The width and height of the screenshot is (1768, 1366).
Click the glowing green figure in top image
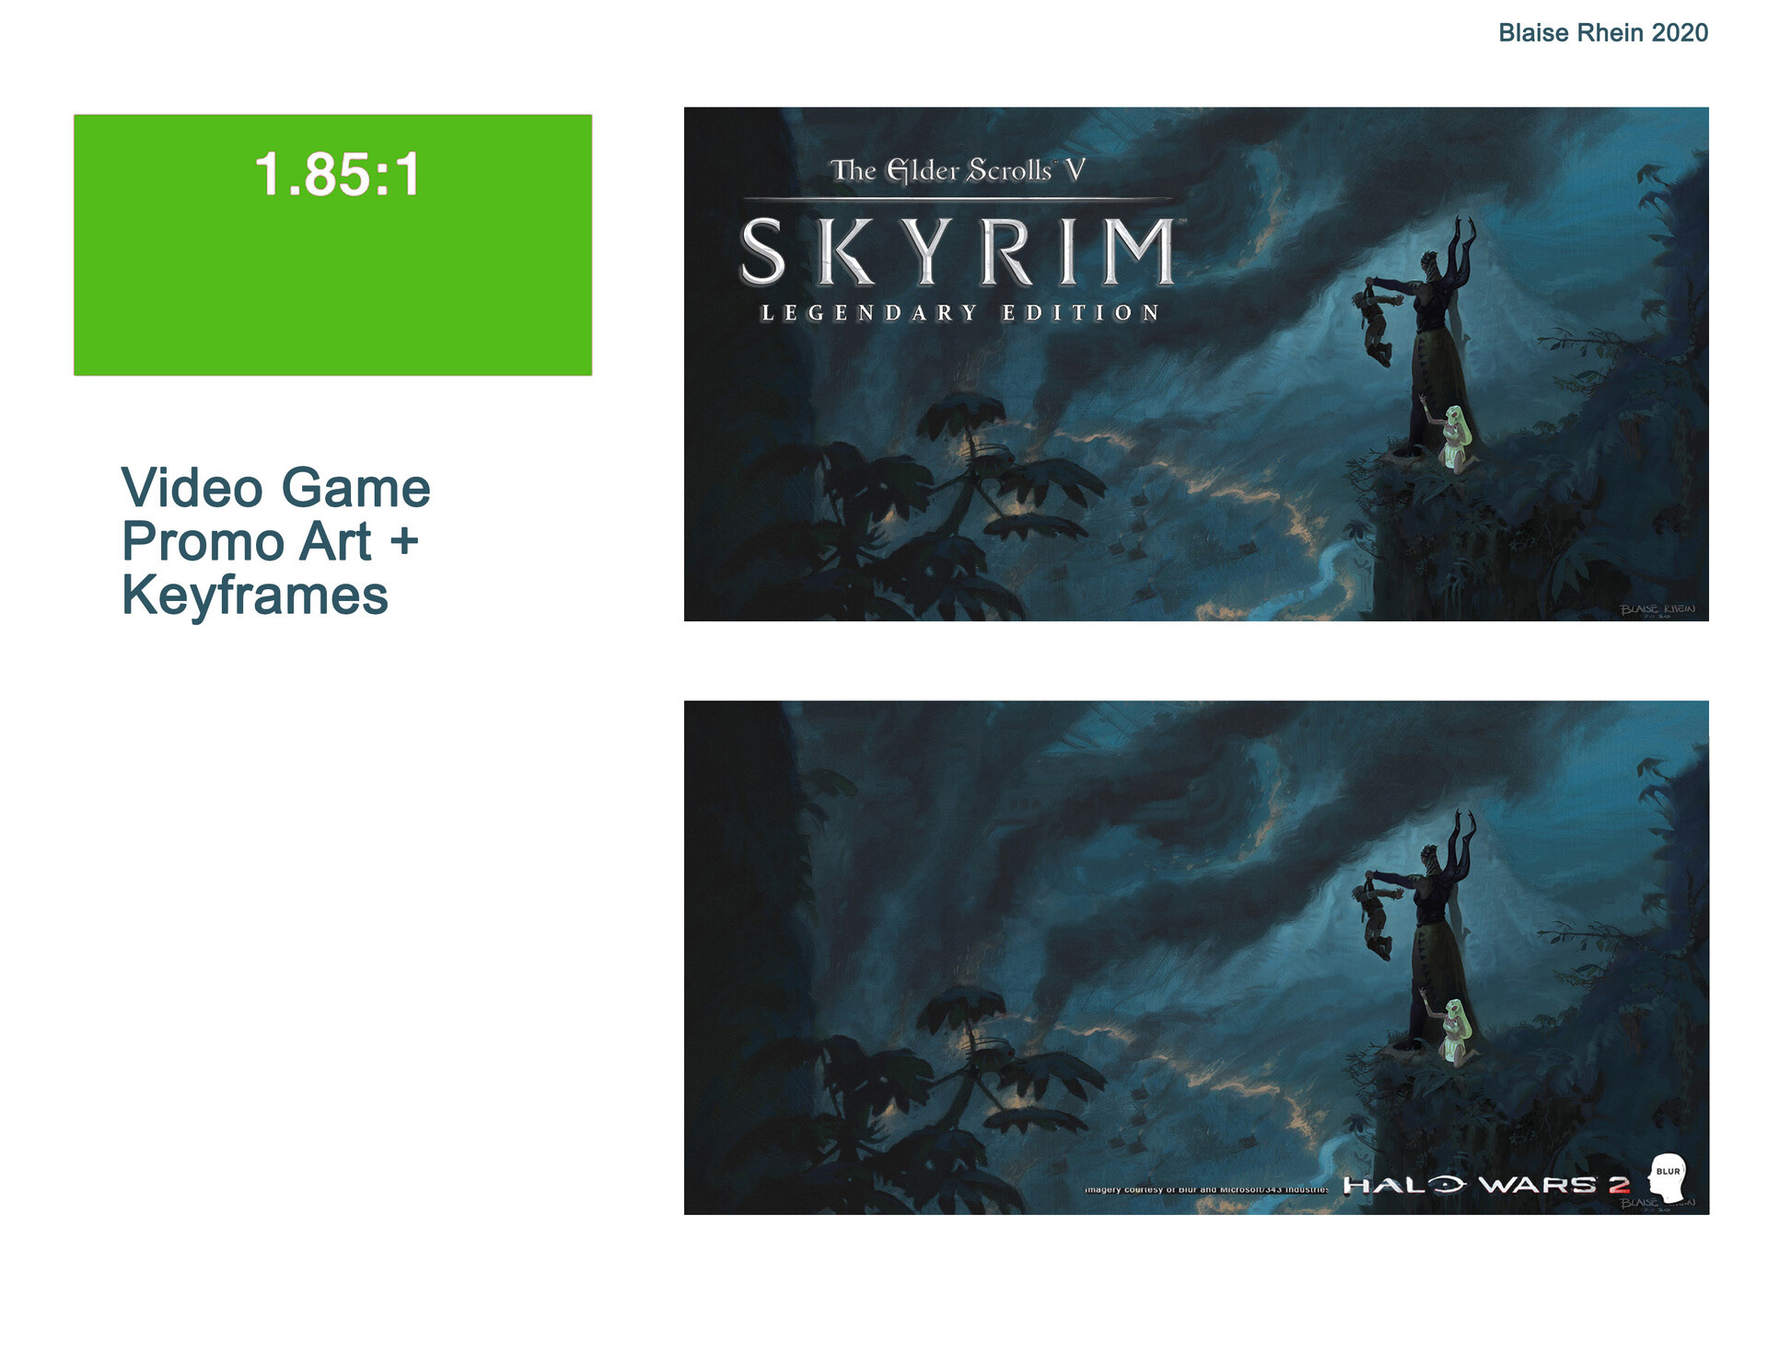pos(1453,438)
